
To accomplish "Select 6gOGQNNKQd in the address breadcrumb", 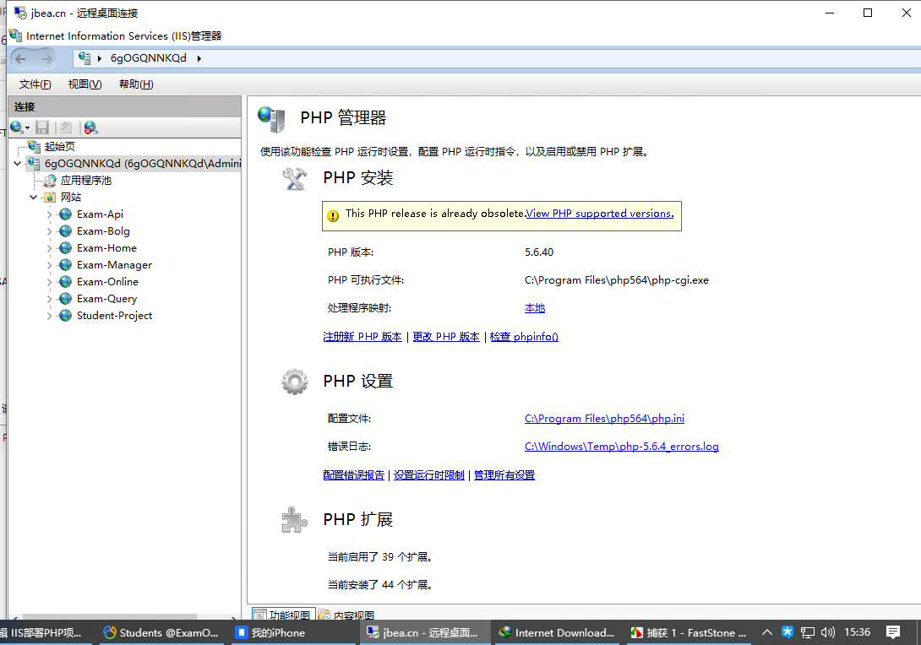I will click(149, 58).
